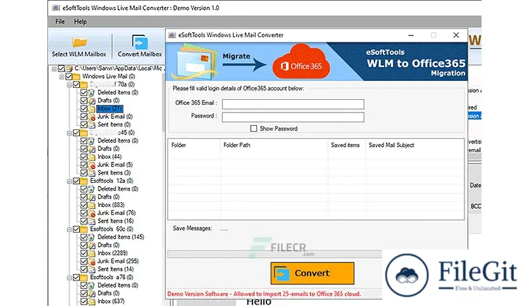Collapse the Esofttools 60c (0) node
Image resolution: width=529 pixels, height=306 pixels.
click(x=70, y=229)
